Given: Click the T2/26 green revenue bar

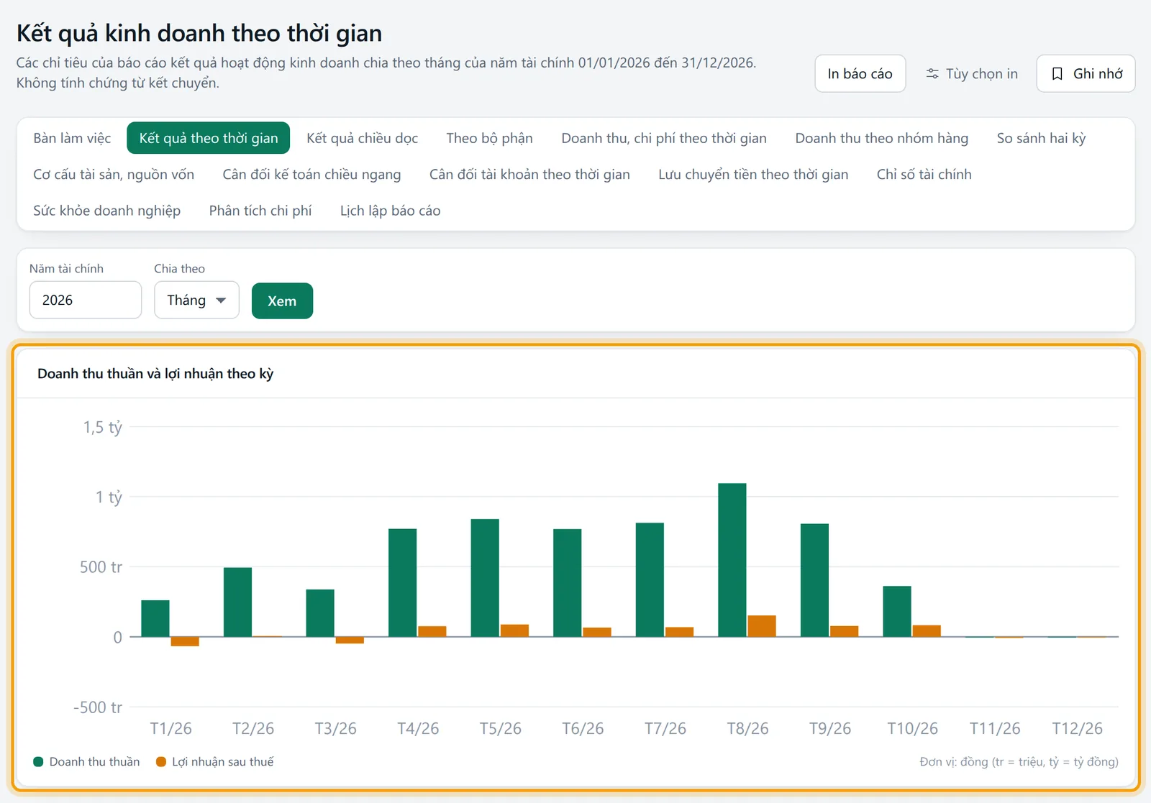Looking at the screenshot, I should click(237, 602).
